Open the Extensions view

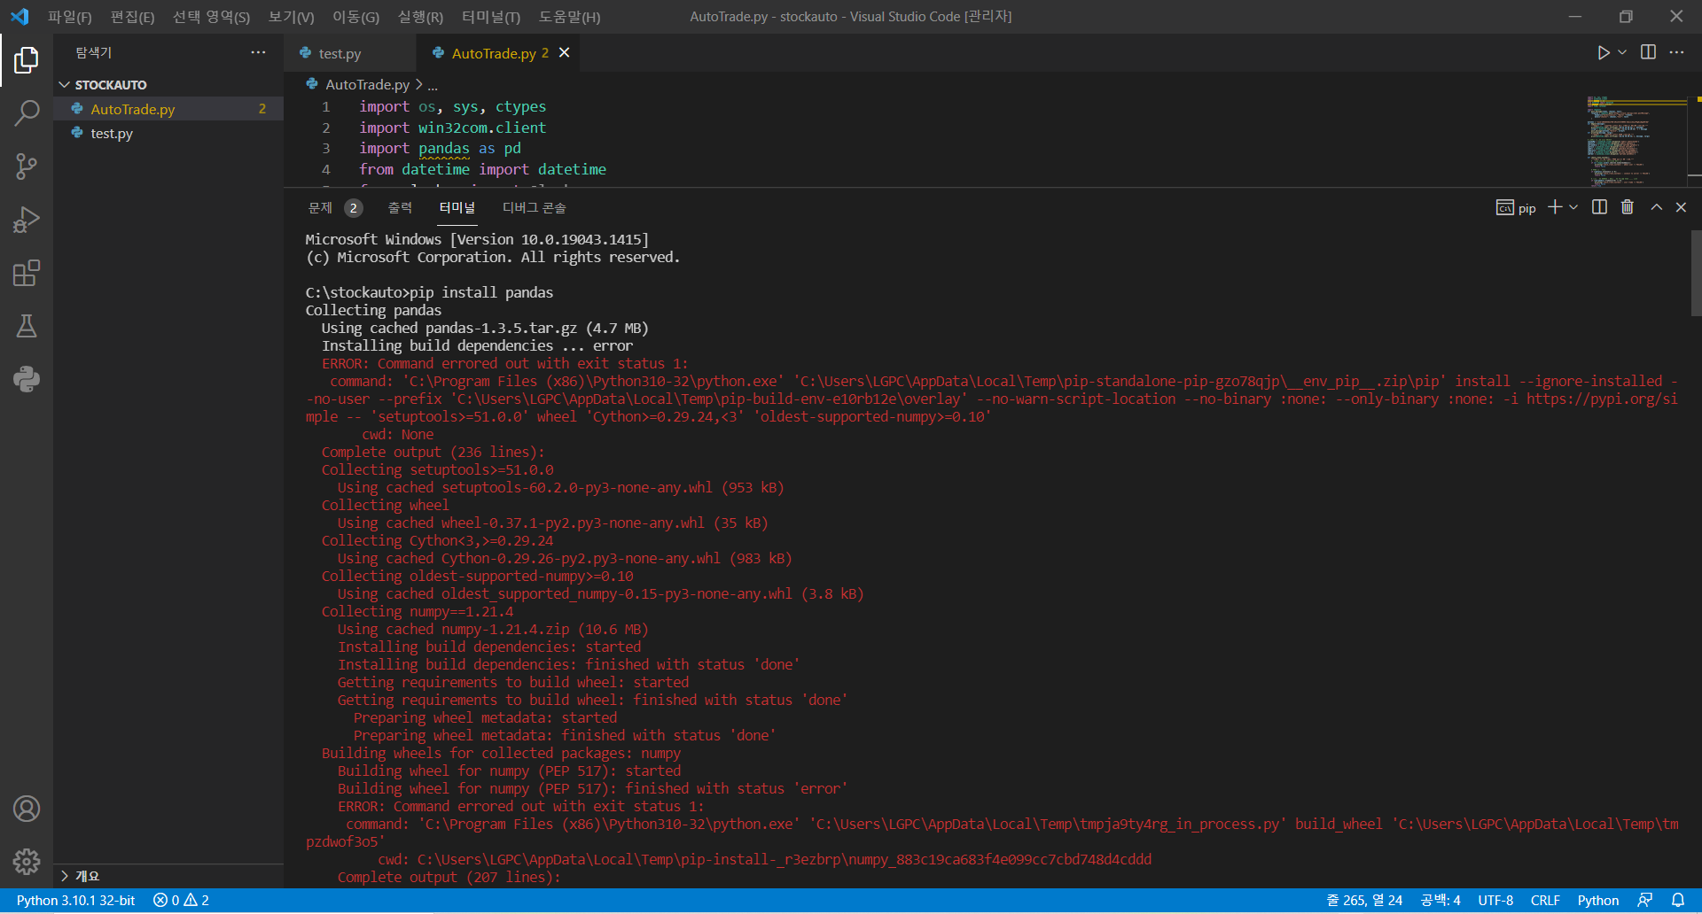click(27, 273)
